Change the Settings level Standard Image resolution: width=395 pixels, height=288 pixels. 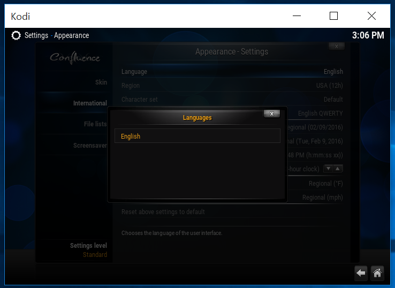[x=88, y=250]
